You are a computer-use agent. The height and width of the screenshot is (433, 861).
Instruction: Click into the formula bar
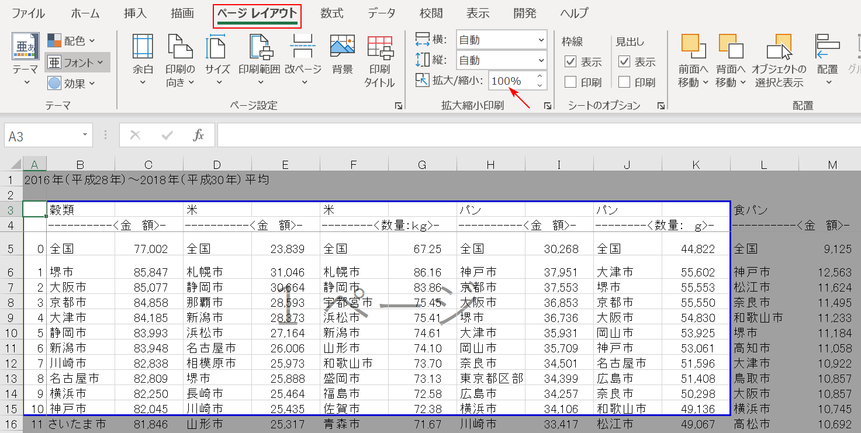(x=538, y=136)
